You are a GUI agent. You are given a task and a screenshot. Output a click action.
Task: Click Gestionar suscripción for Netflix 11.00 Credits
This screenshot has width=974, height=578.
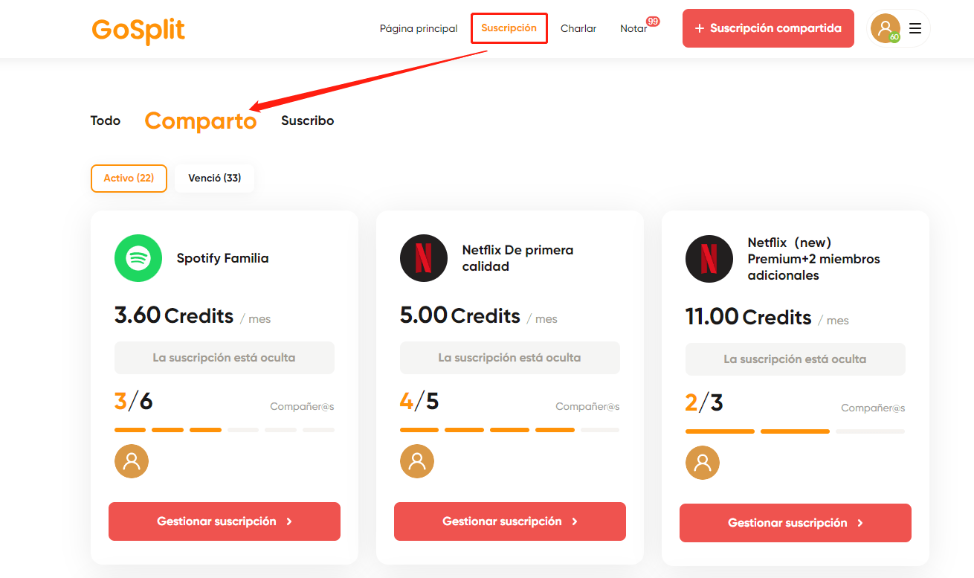(x=796, y=523)
